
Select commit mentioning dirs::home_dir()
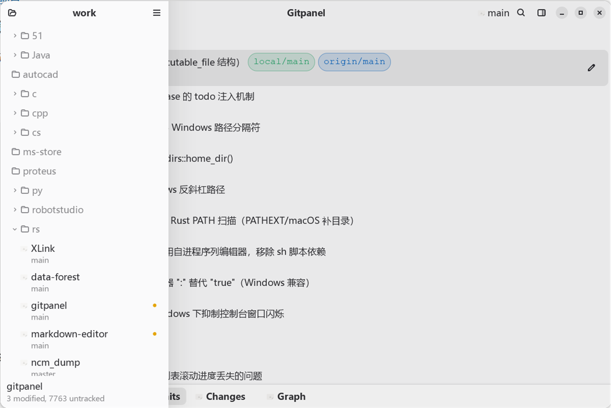388,159
